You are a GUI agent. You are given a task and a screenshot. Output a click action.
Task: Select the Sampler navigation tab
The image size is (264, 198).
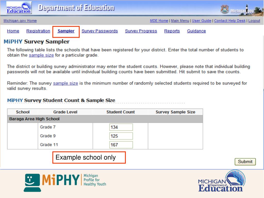pos(66,31)
